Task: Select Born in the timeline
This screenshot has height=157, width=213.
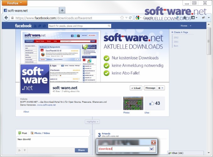Action: (176, 46)
